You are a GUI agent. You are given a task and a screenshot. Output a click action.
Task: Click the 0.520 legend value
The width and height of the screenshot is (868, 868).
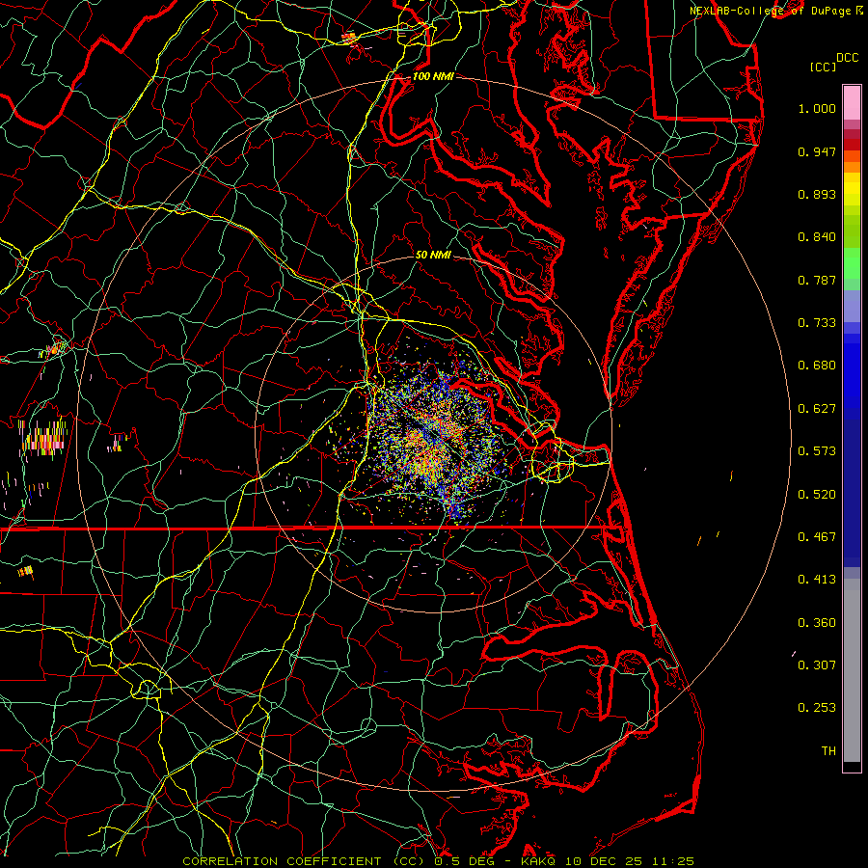tap(817, 495)
